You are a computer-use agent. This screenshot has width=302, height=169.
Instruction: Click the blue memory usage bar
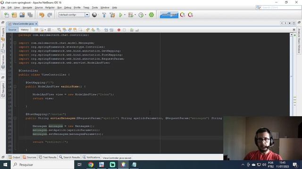click(169, 15)
